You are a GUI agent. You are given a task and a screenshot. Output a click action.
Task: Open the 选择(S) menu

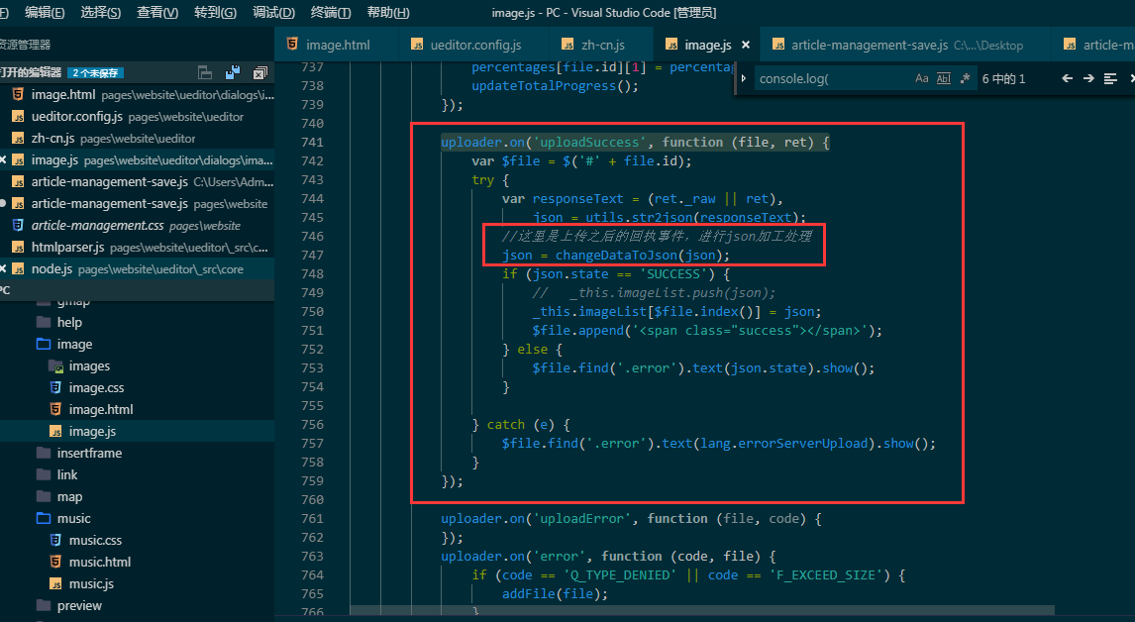click(x=101, y=12)
